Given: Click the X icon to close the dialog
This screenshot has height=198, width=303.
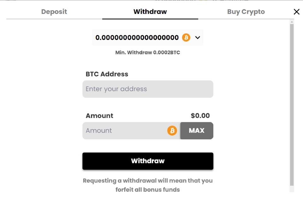Looking at the screenshot, I should click(296, 12).
